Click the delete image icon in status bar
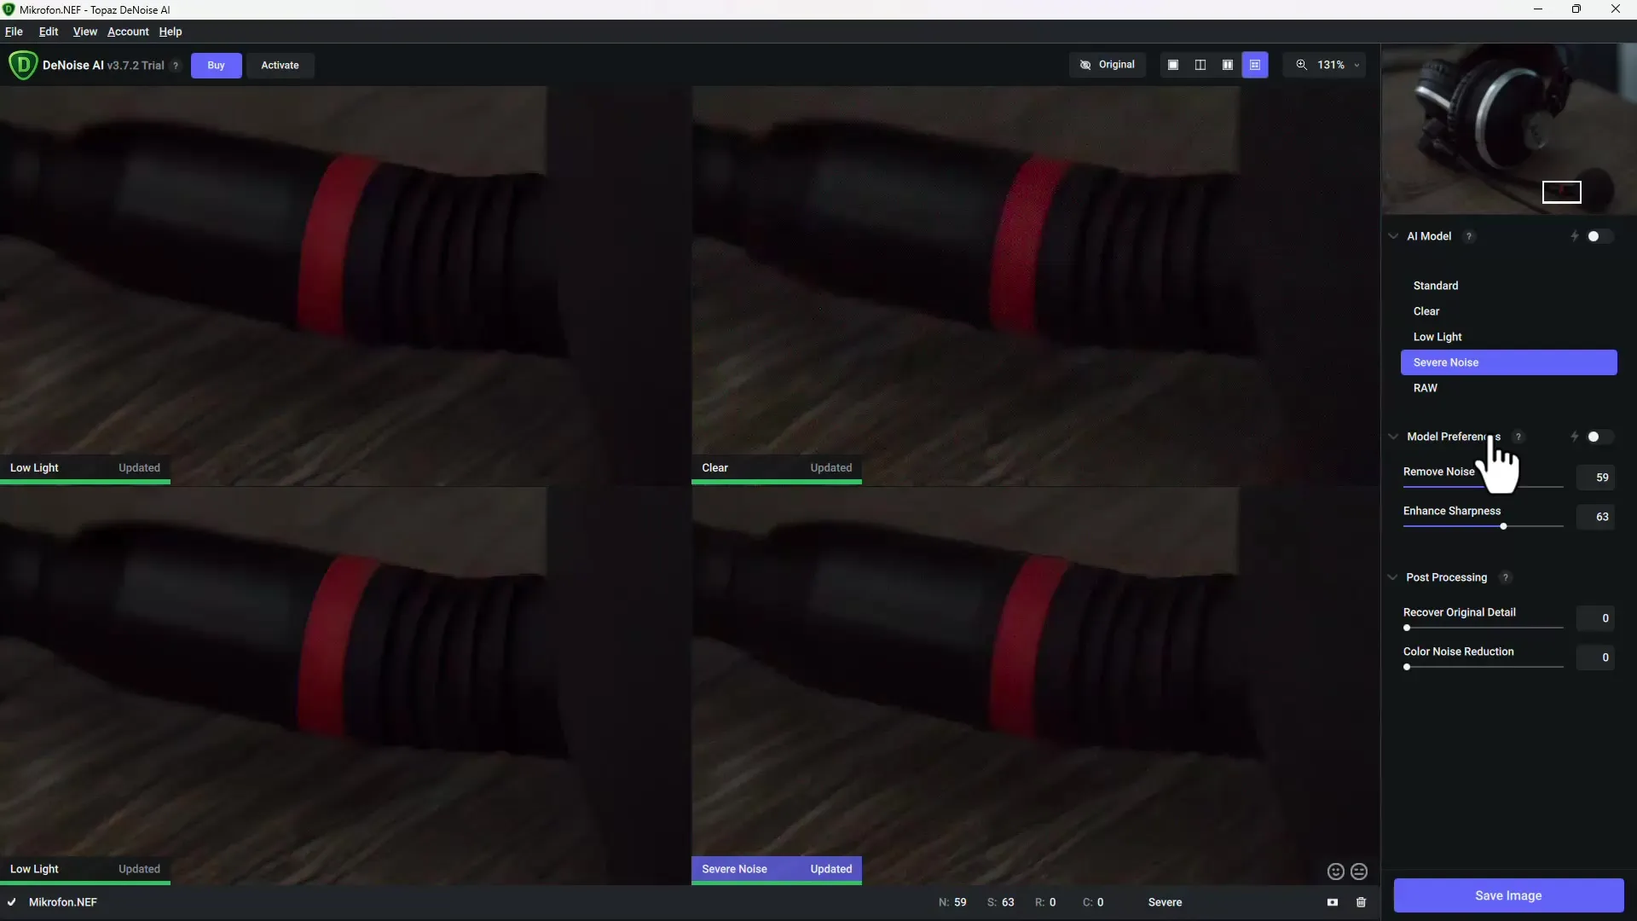 (1361, 902)
